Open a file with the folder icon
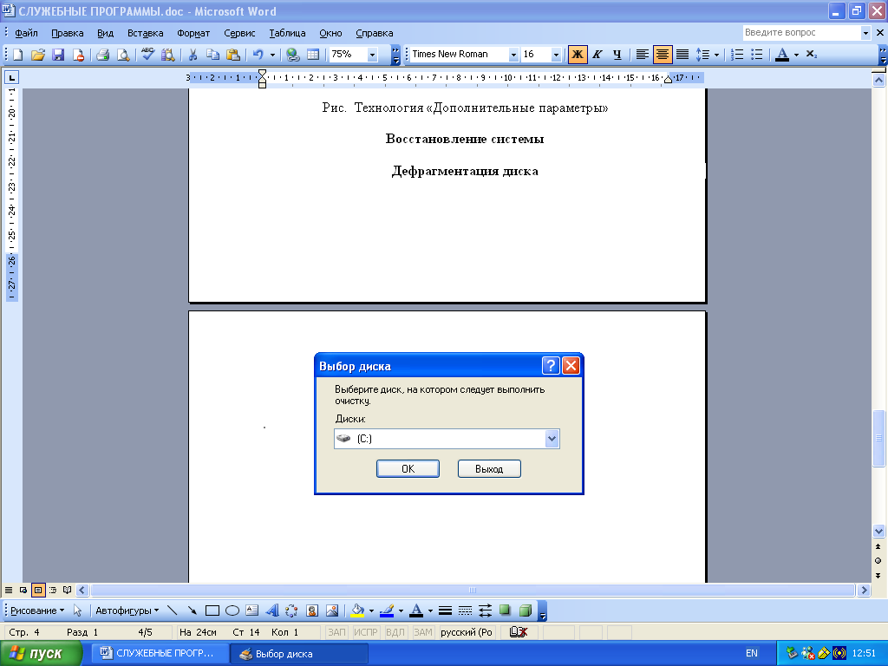 click(38, 55)
